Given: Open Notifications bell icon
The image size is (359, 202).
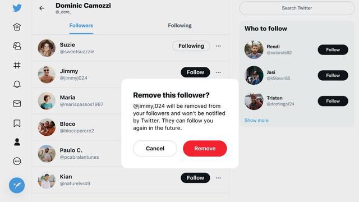Looking at the screenshot, I should 17,84.
